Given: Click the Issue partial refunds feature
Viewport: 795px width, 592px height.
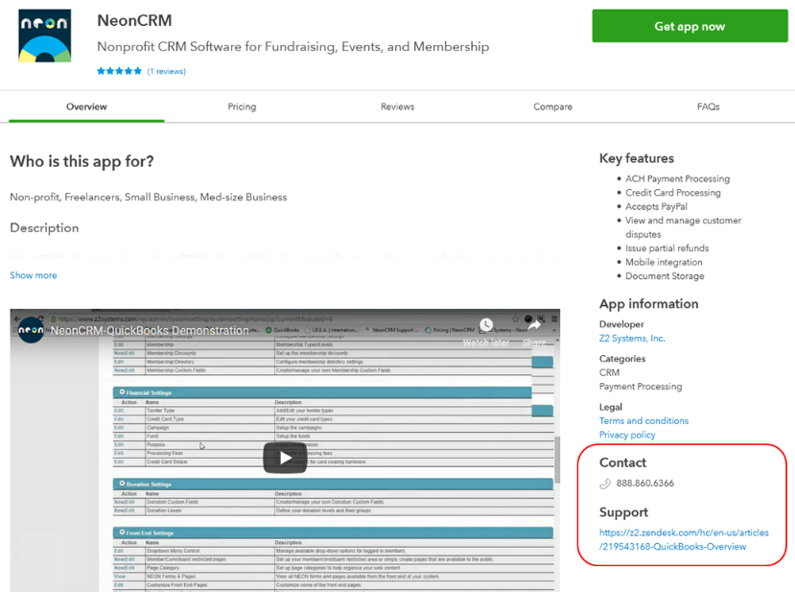Looking at the screenshot, I should coord(666,249).
